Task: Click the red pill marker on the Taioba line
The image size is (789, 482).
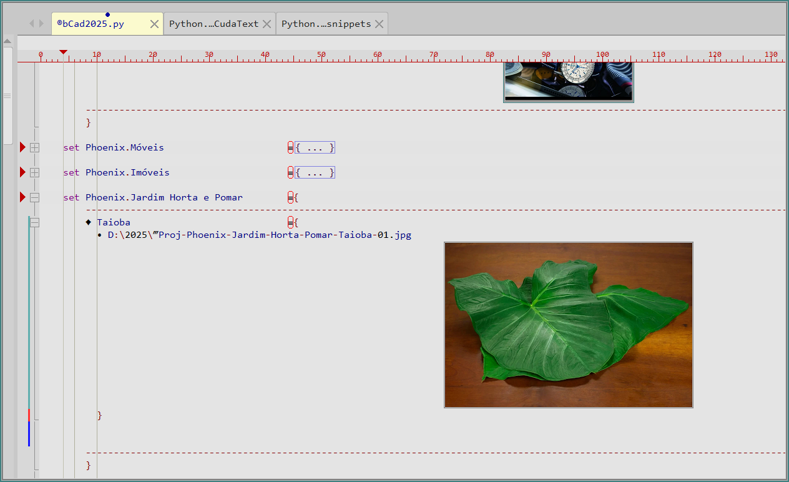Action: [x=290, y=222]
